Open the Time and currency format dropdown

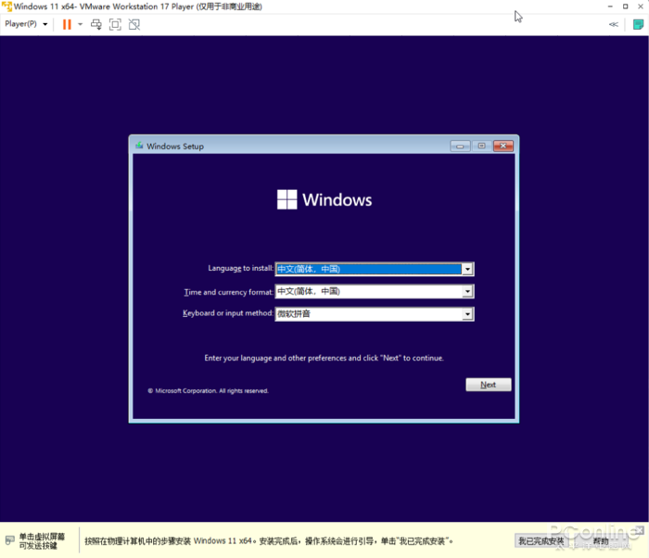(467, 291)
